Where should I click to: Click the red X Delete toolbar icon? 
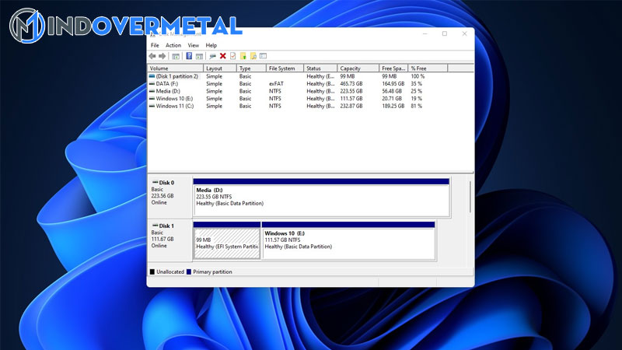[223, 56]
